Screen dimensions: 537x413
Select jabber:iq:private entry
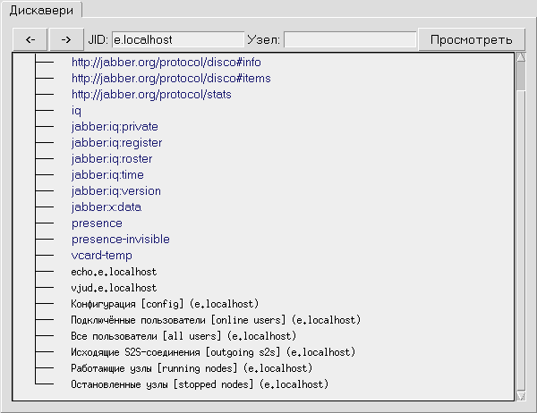115,127
